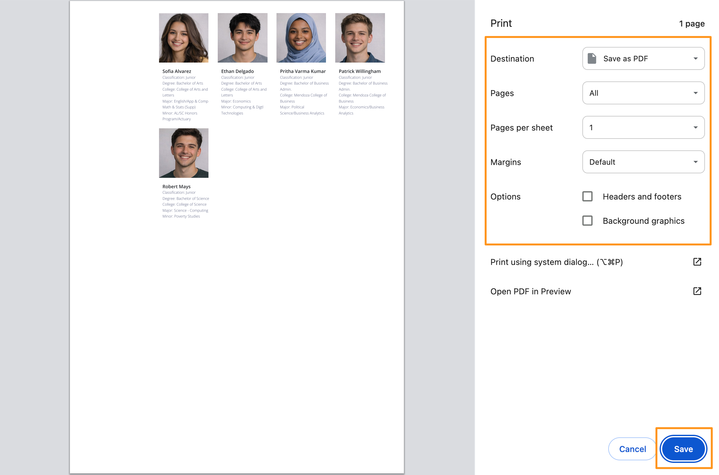The width and height of the screenshot is (719, 475).
Task: Click Robert Mays's photo in preview
Action: (184, 153)
